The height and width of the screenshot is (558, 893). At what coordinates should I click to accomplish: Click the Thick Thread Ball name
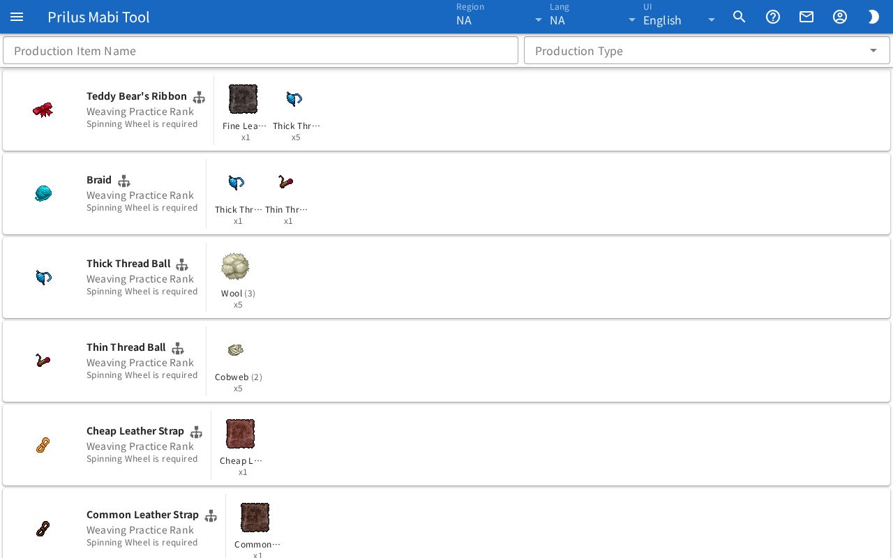(128, 264)
